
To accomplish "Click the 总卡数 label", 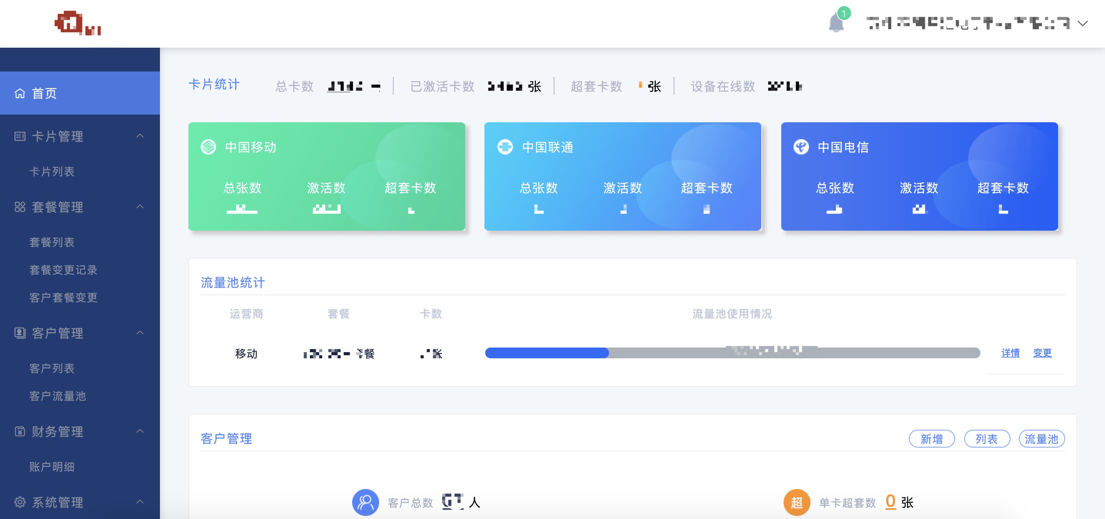I will tap(295, 86).
